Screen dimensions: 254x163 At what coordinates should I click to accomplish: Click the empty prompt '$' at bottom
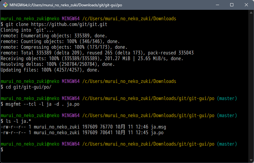tap(2, 150)
